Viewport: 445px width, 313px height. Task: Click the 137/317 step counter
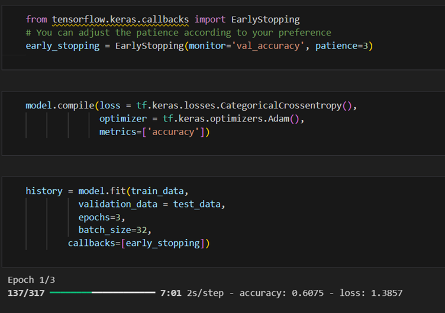[26, 293]
